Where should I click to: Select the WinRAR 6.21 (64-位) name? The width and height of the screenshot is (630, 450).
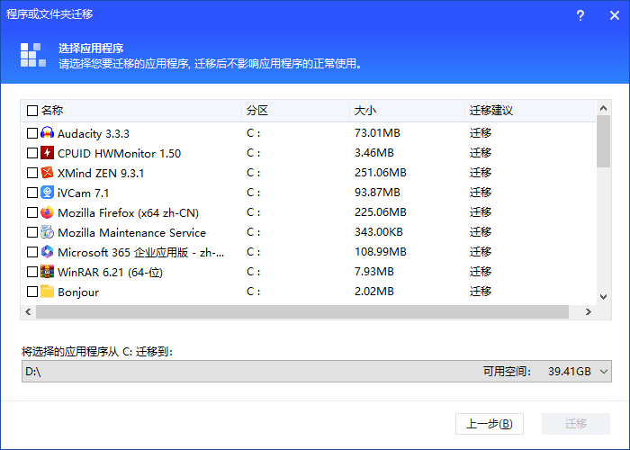click(x=110, y=272)
